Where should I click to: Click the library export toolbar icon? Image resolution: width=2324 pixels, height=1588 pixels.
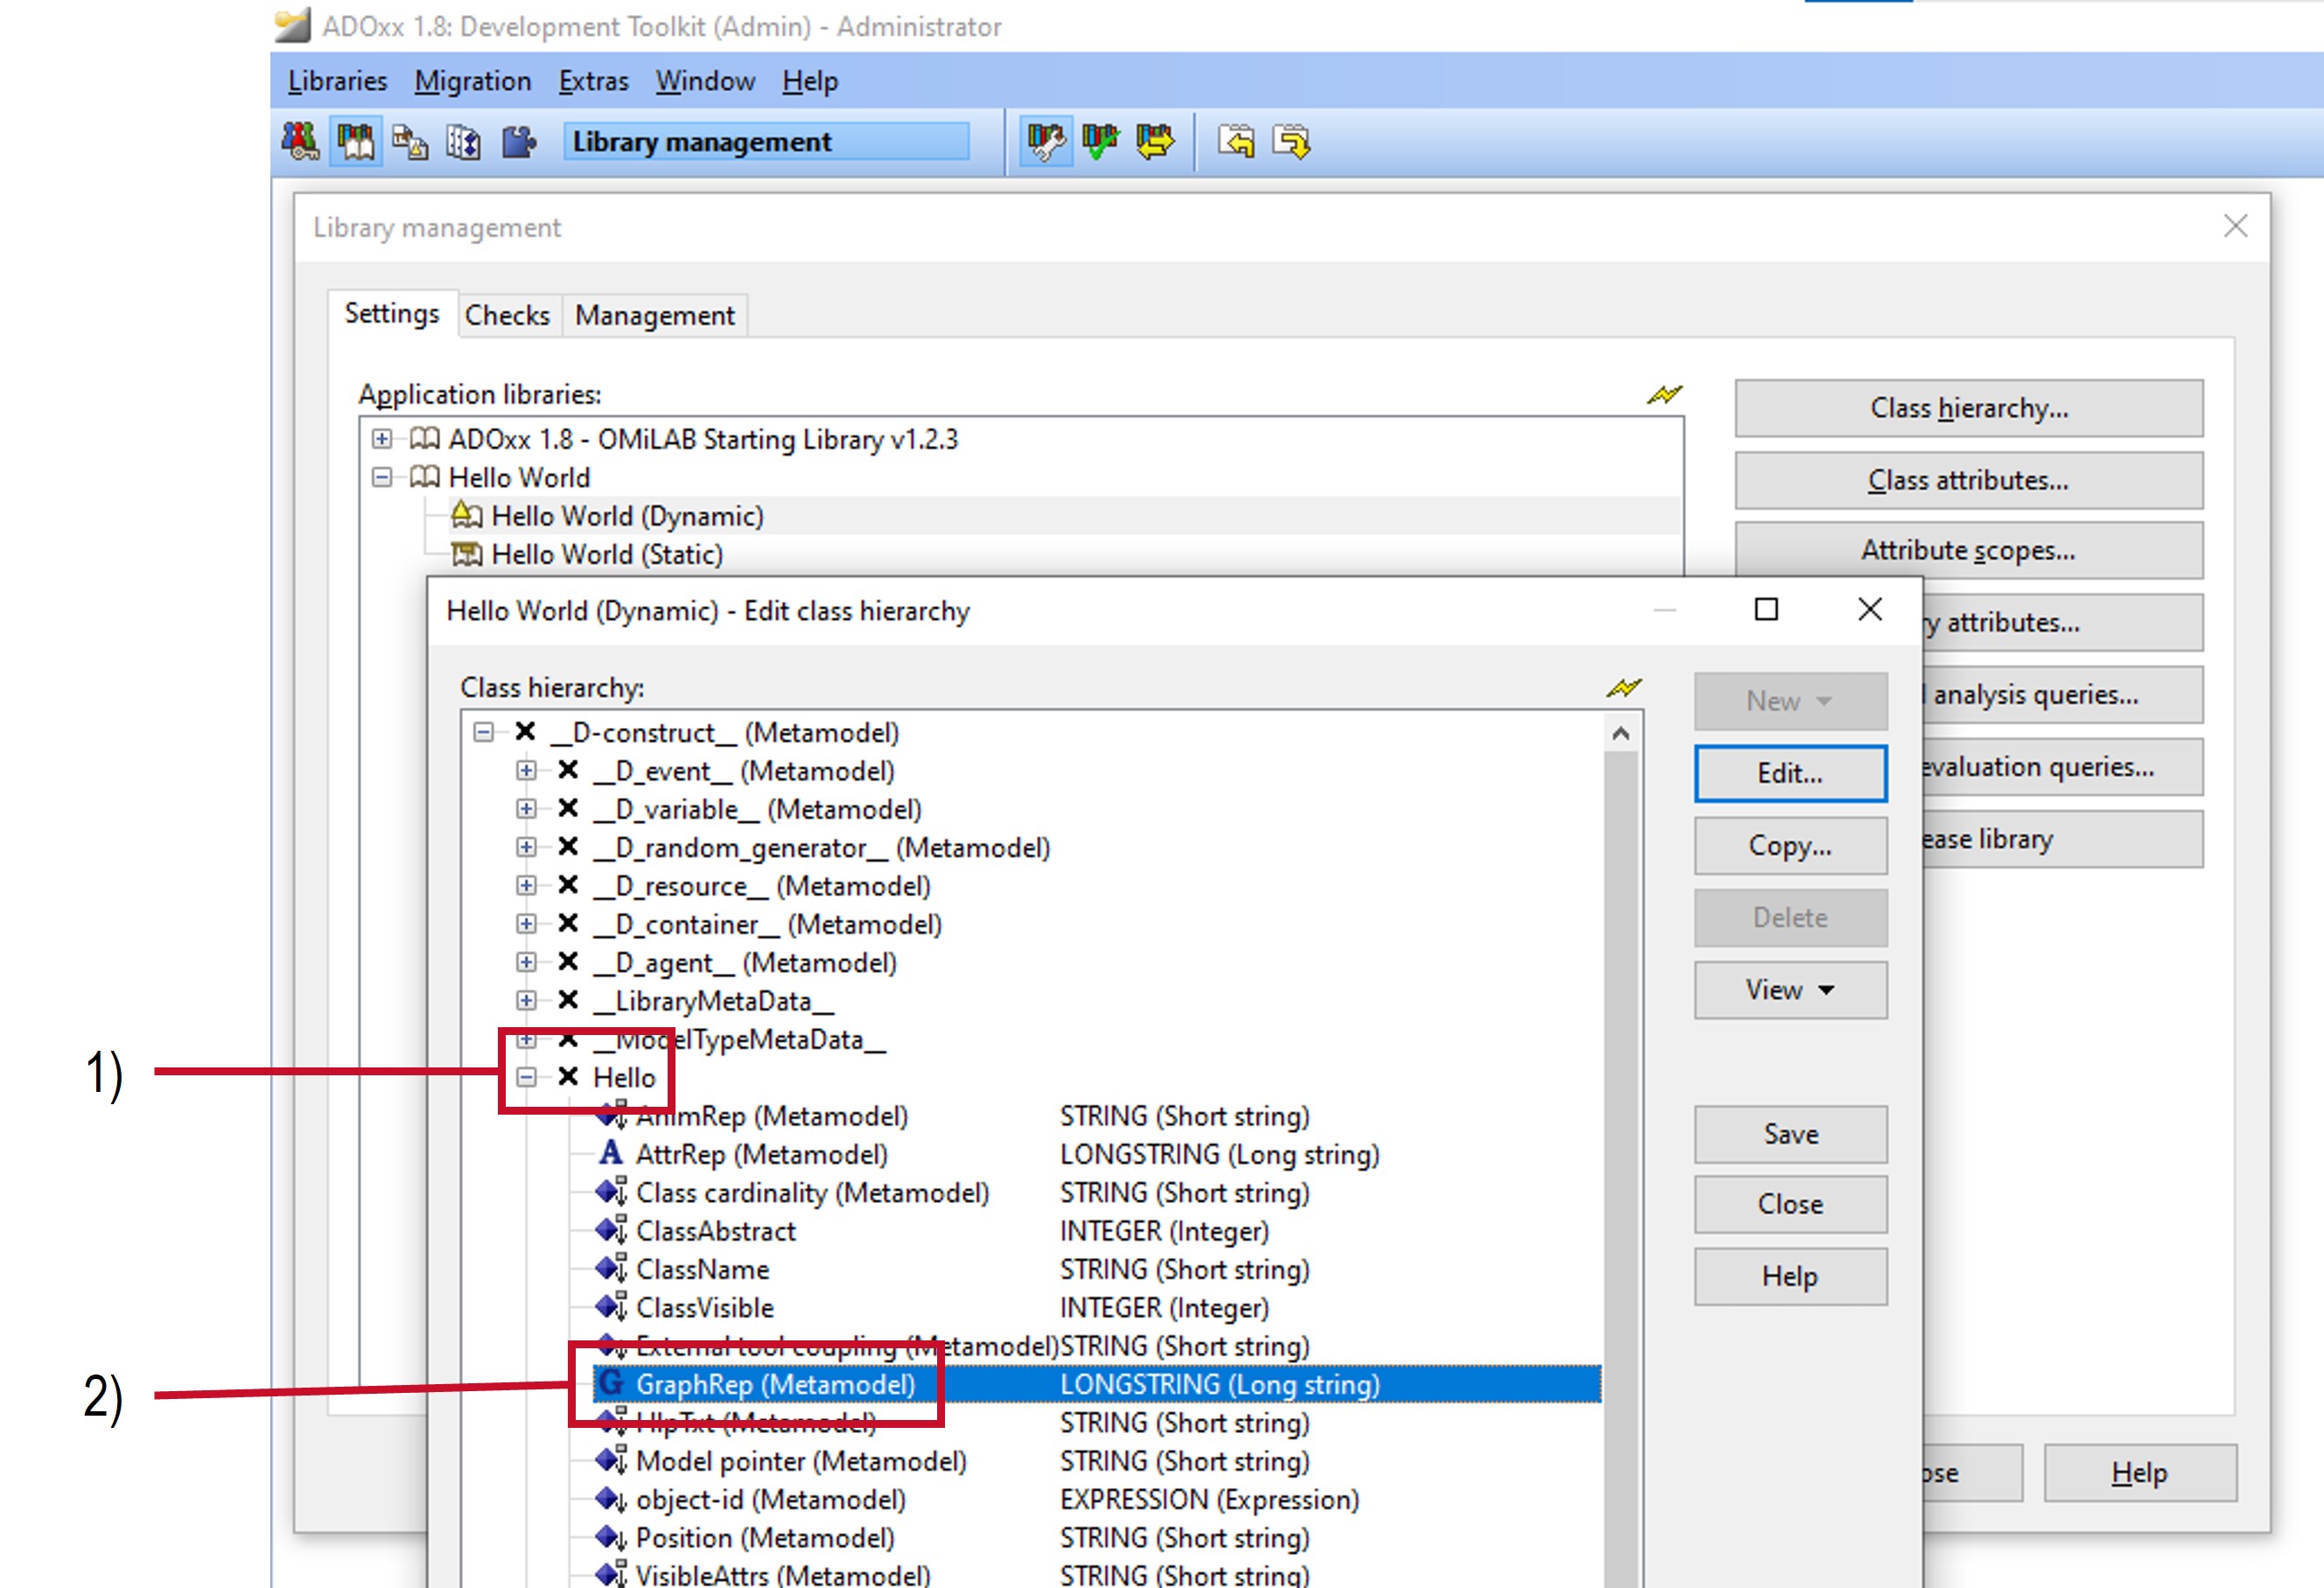tap(1291, 142)
